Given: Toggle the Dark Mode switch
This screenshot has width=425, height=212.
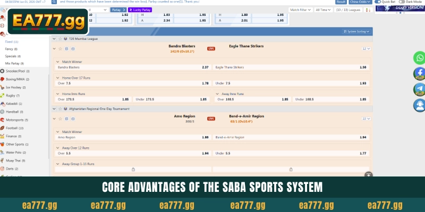Looking at the screenshot, I should 402,2.
